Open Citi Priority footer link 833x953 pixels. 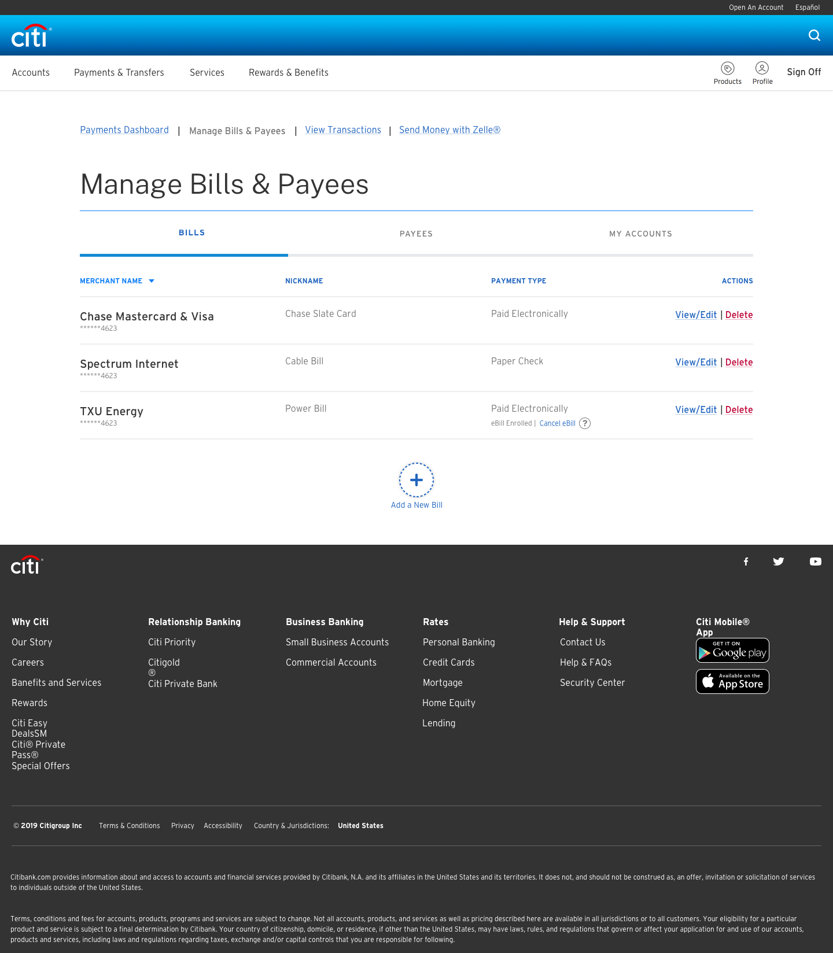pyautogui.click(x=172, y=642)
